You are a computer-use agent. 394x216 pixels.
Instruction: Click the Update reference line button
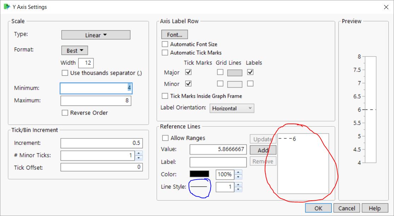click(263, 139)
